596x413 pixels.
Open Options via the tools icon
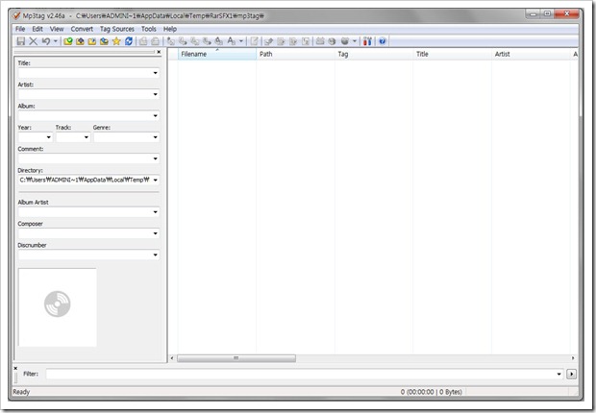367,41
